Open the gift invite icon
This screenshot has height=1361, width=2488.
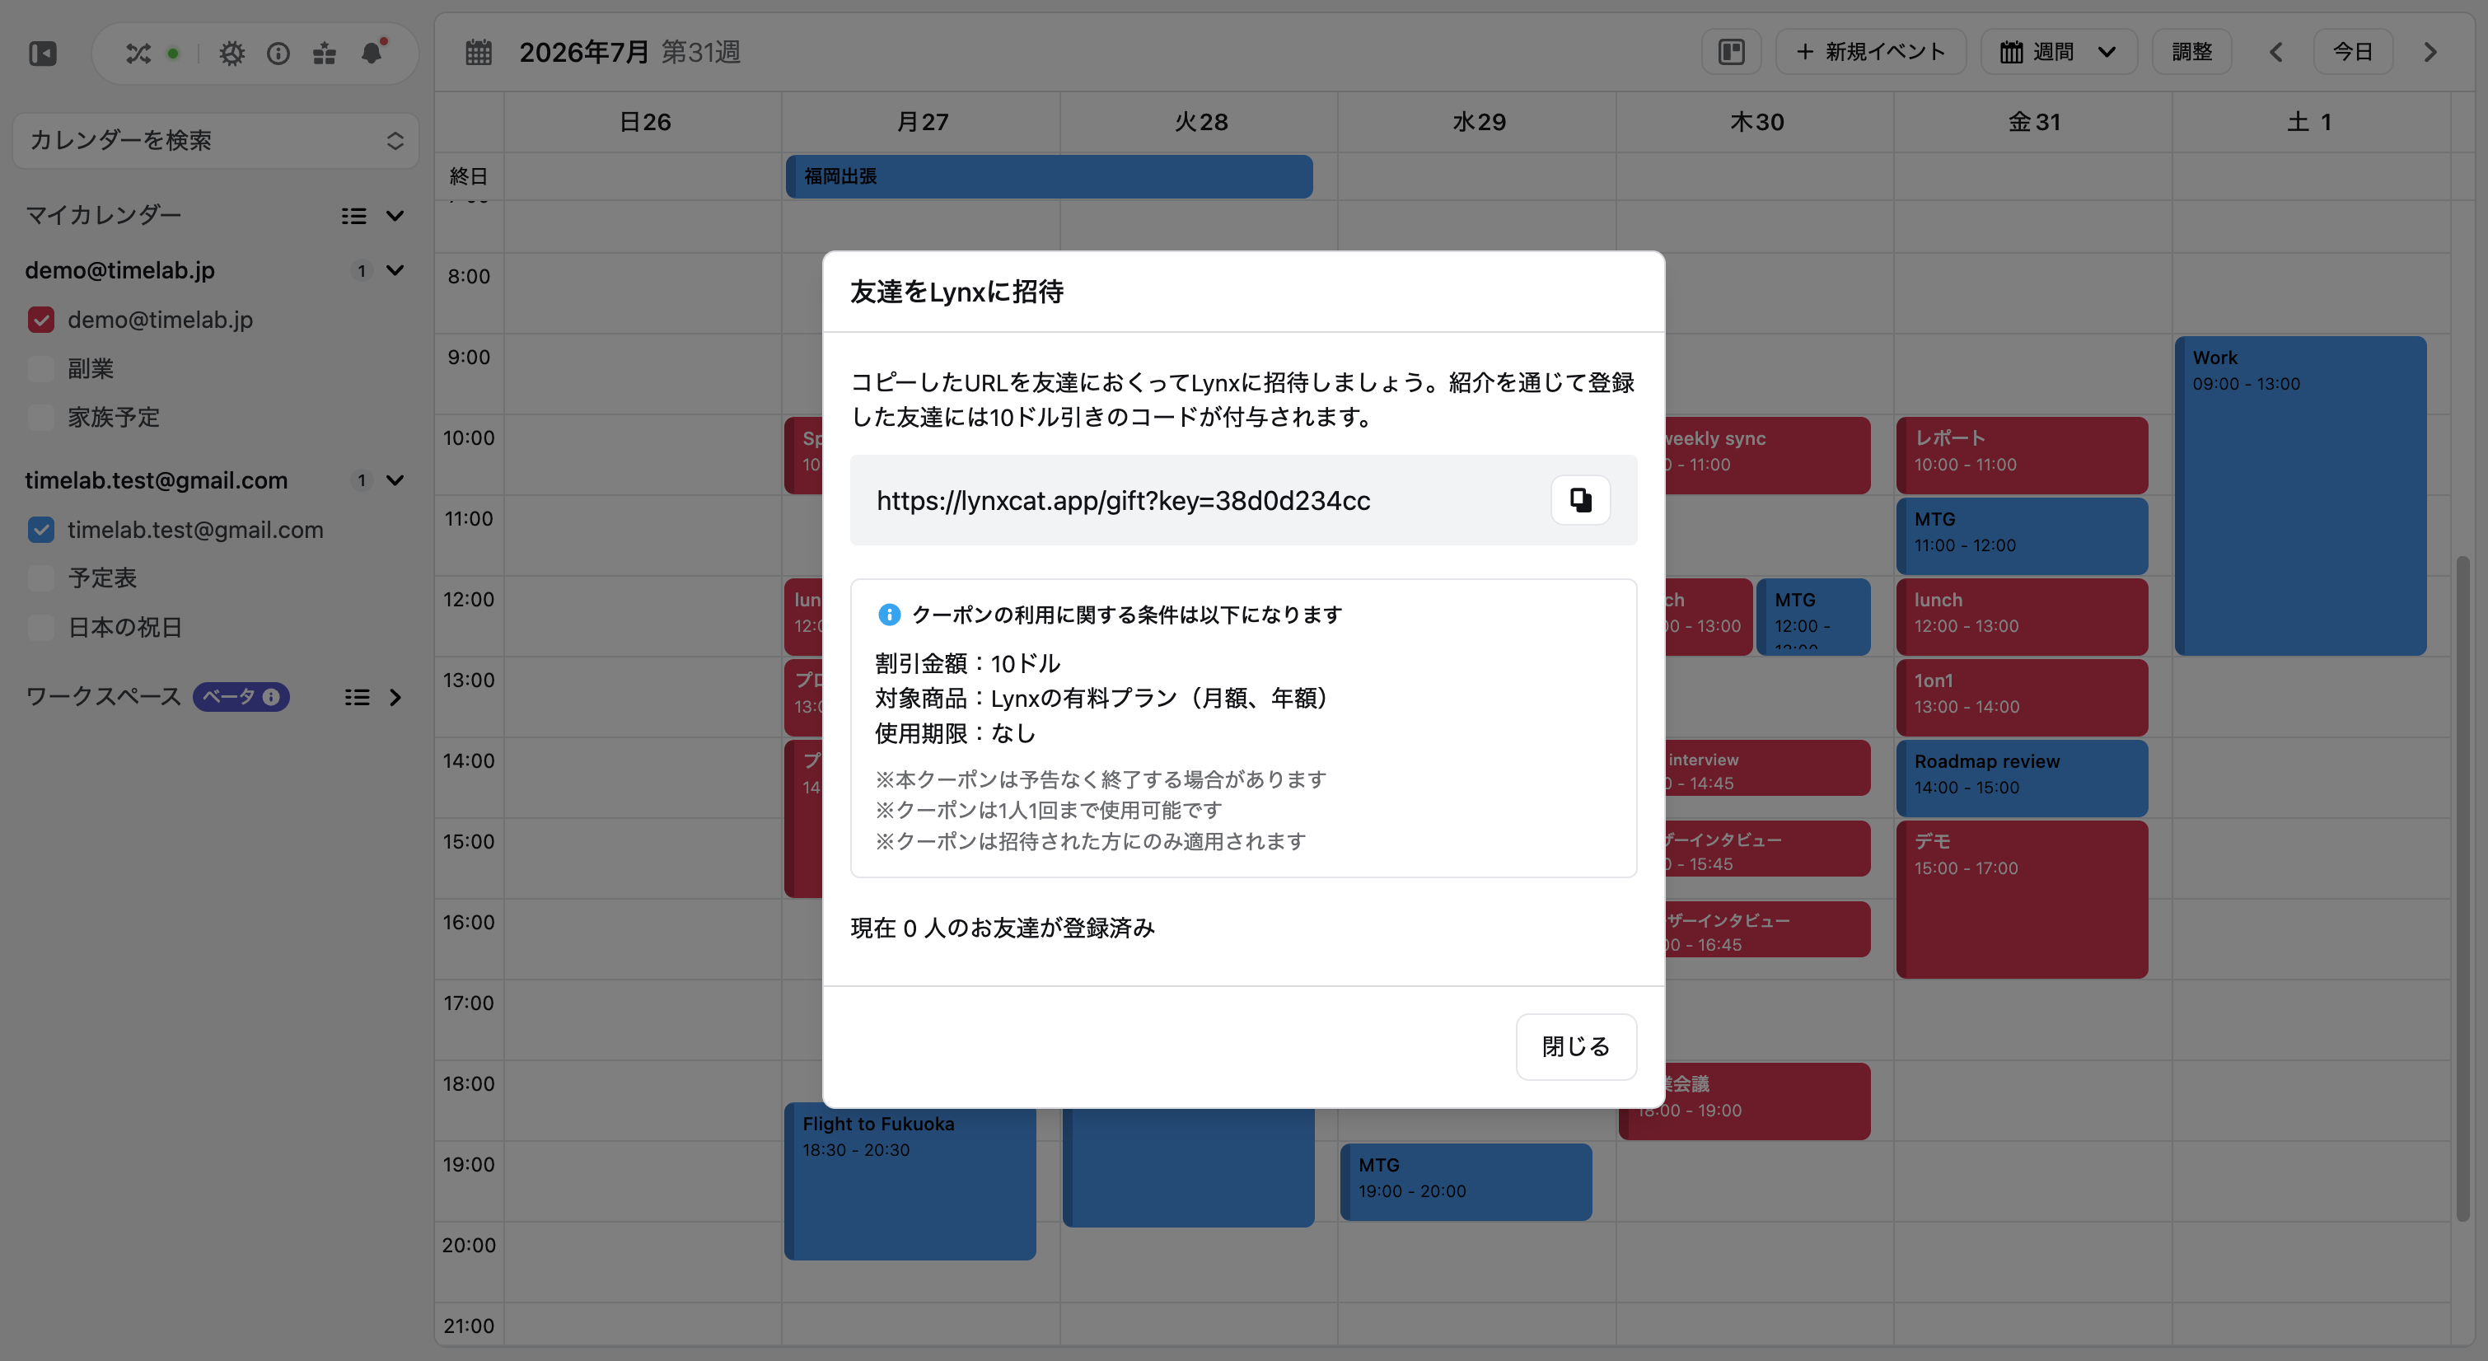(x=325, y=53)
